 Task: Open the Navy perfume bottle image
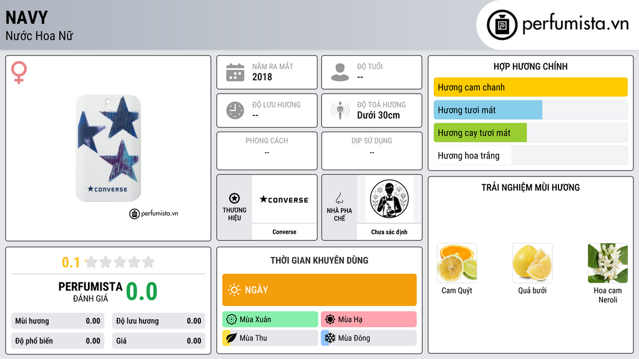109,148
